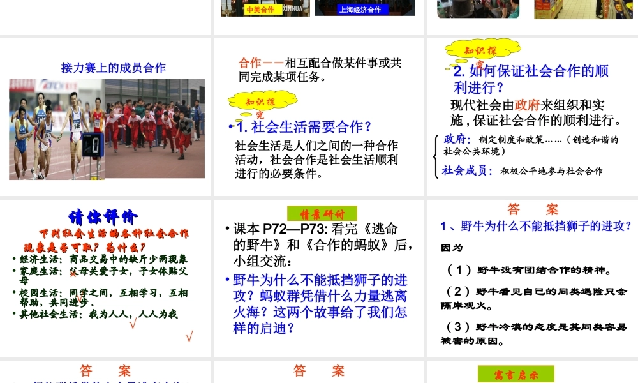The height and width of the screenshot is (383, 638).
Task: Click the 情景研讨 green banner
Action: 322,214
